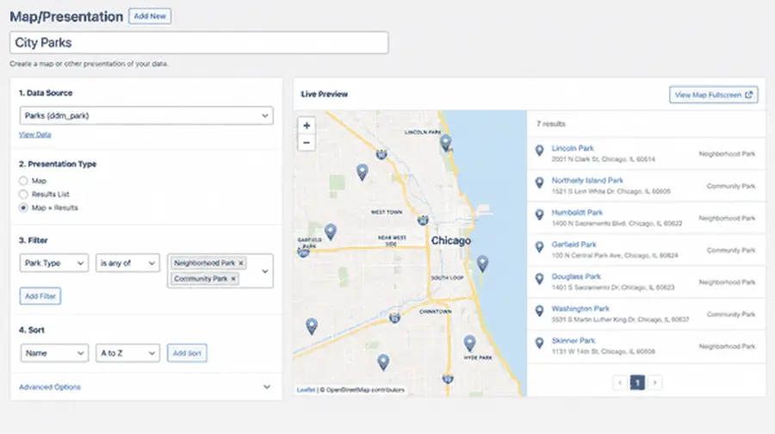Click the Add Sort button

(187, 353)
